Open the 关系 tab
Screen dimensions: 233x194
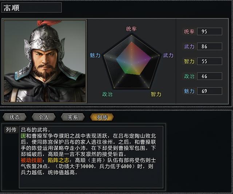tap(72, 117)
